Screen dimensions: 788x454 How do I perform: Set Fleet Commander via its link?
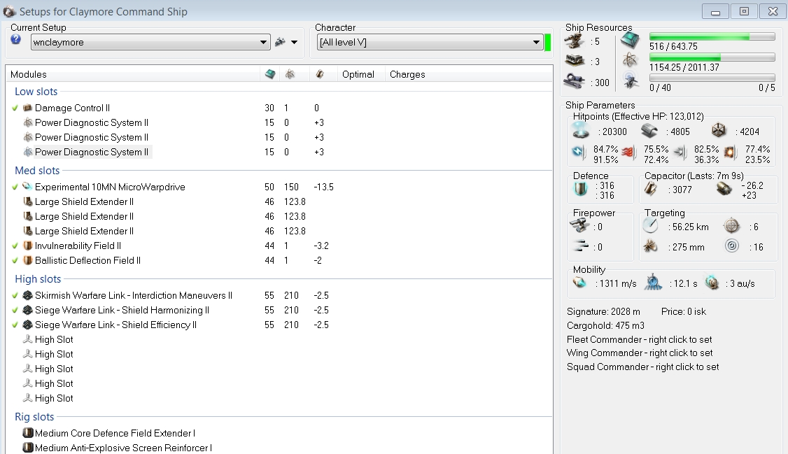639,339
